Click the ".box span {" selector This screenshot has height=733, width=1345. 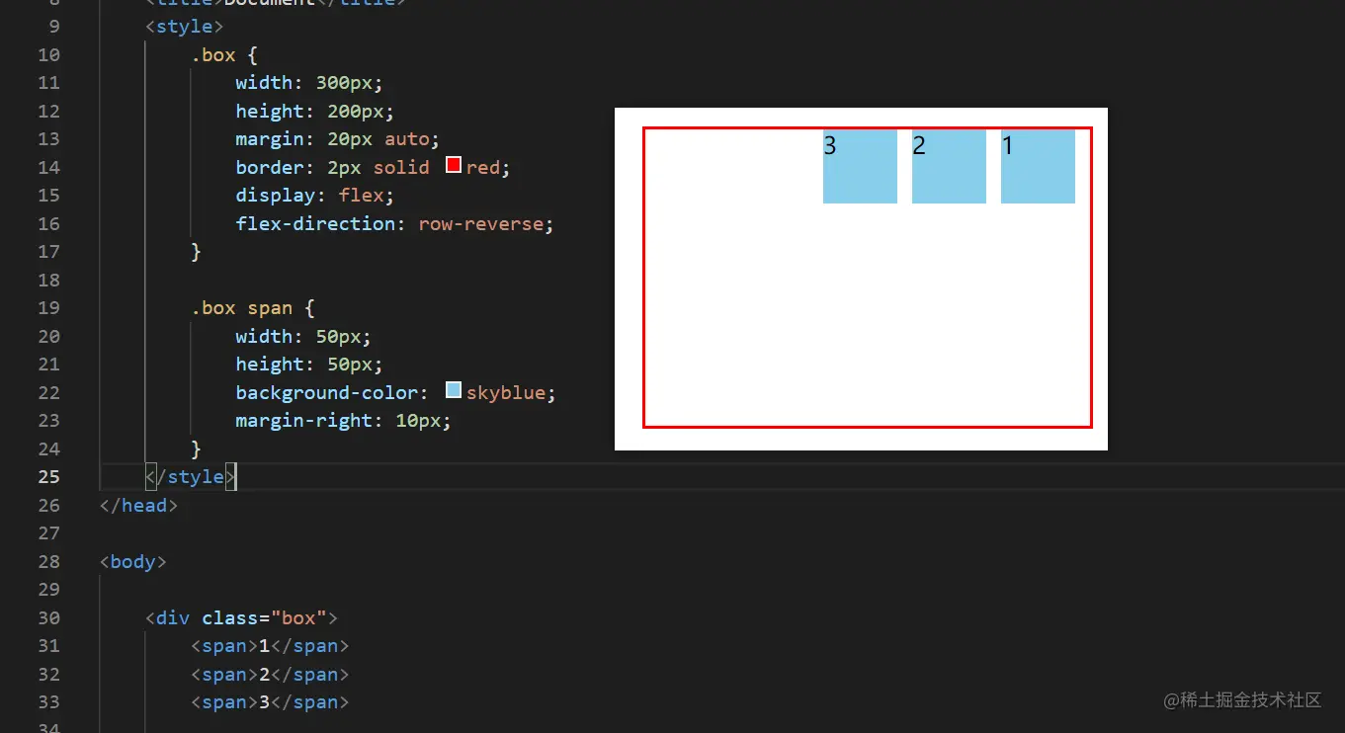[x=253, y=308]
